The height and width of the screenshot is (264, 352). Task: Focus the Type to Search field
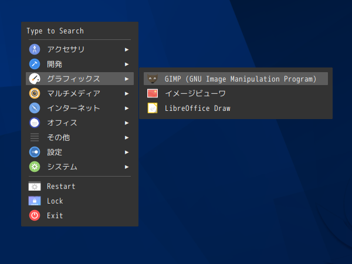[x=80, y=31]
